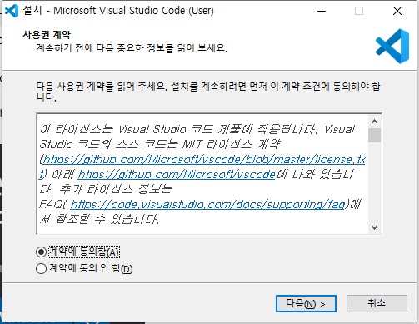Open the code.visualstudio.com FAQ link
Image resolution: width=419 pixels, height=324 pixels.
point(207,205)
